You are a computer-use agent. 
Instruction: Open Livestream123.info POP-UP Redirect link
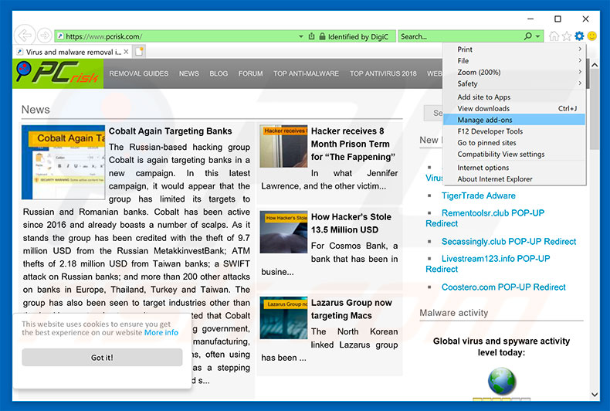click(x=488, y=263)
